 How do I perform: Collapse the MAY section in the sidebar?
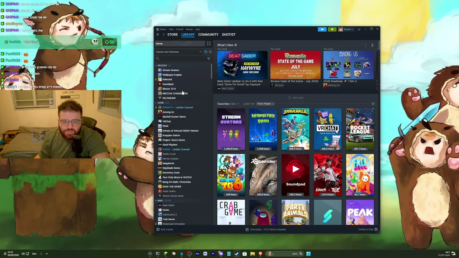click(156, 201)
